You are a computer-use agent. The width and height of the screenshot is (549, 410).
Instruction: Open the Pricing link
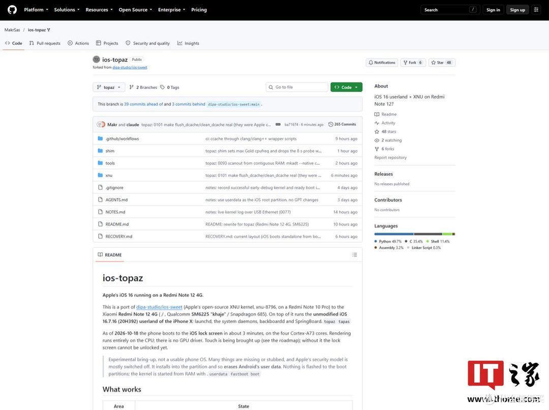pyautogui.click(x=199, y=10)
